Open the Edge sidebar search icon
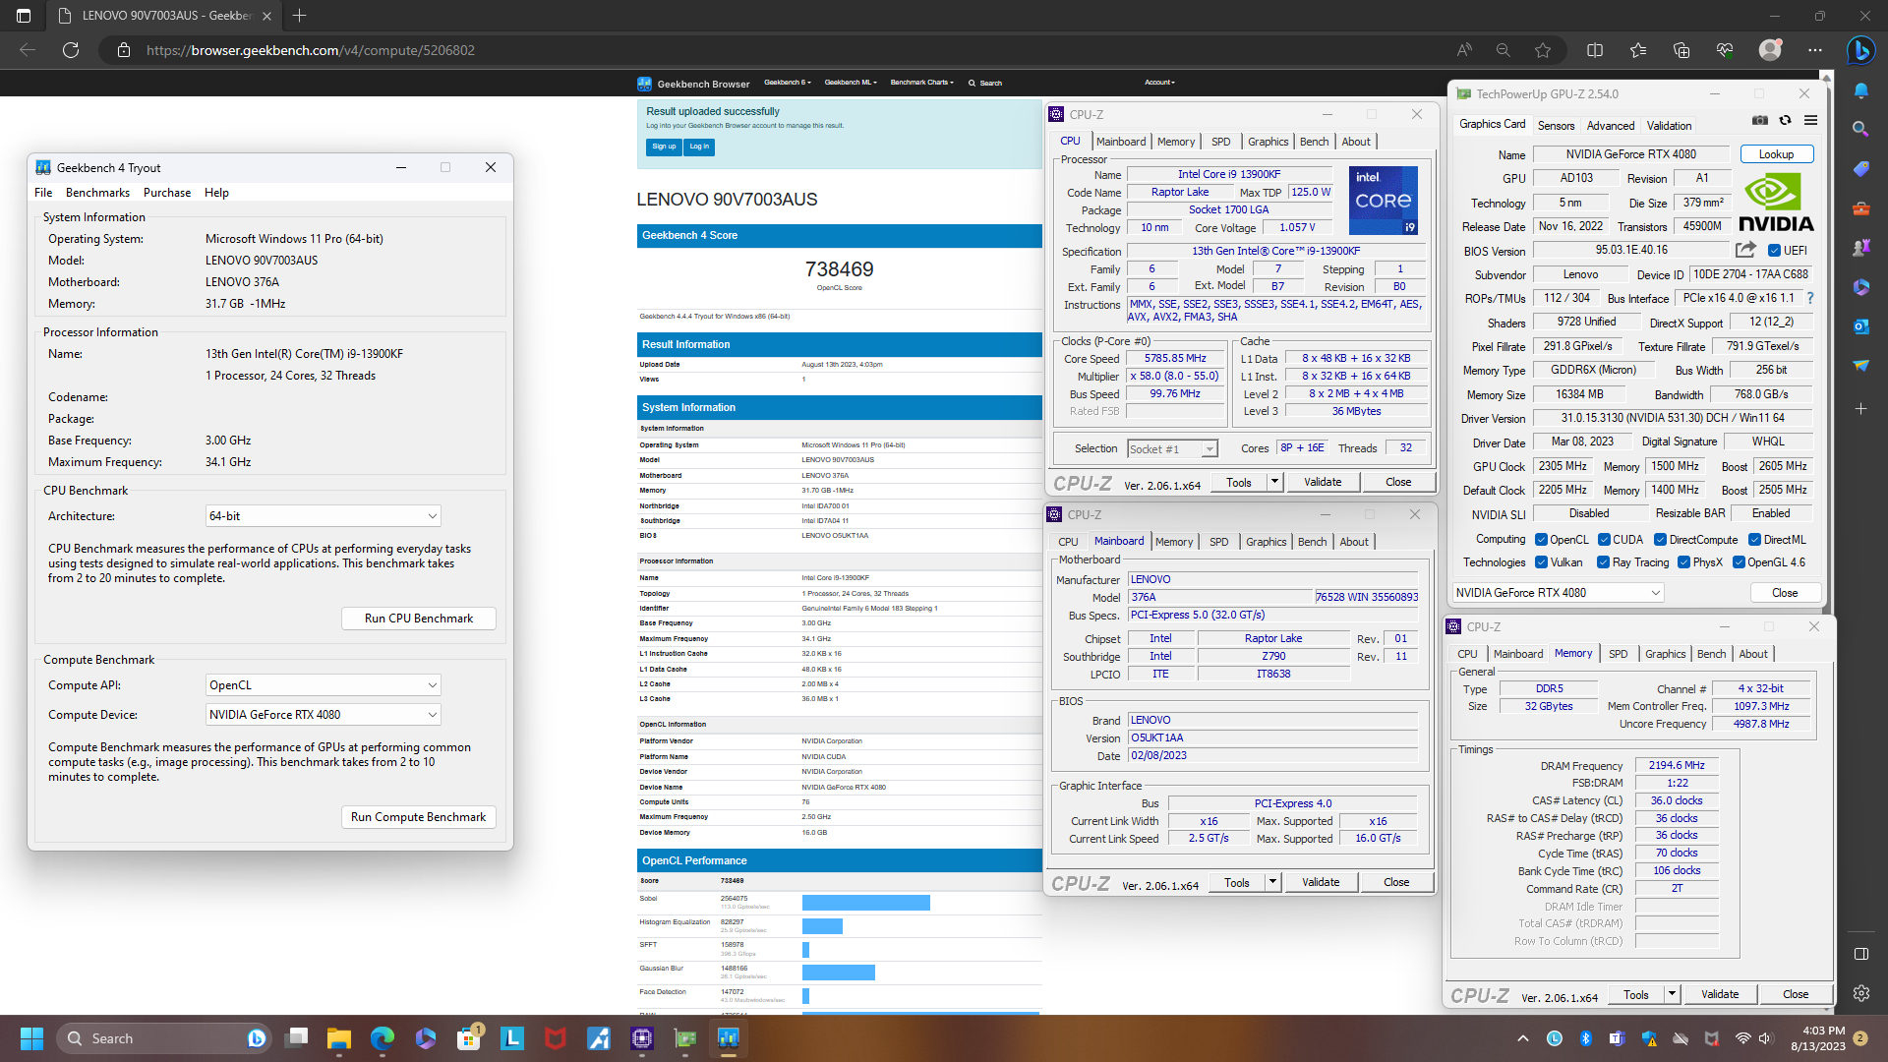This screenshot has width=1888, height=1062. 1860,129
